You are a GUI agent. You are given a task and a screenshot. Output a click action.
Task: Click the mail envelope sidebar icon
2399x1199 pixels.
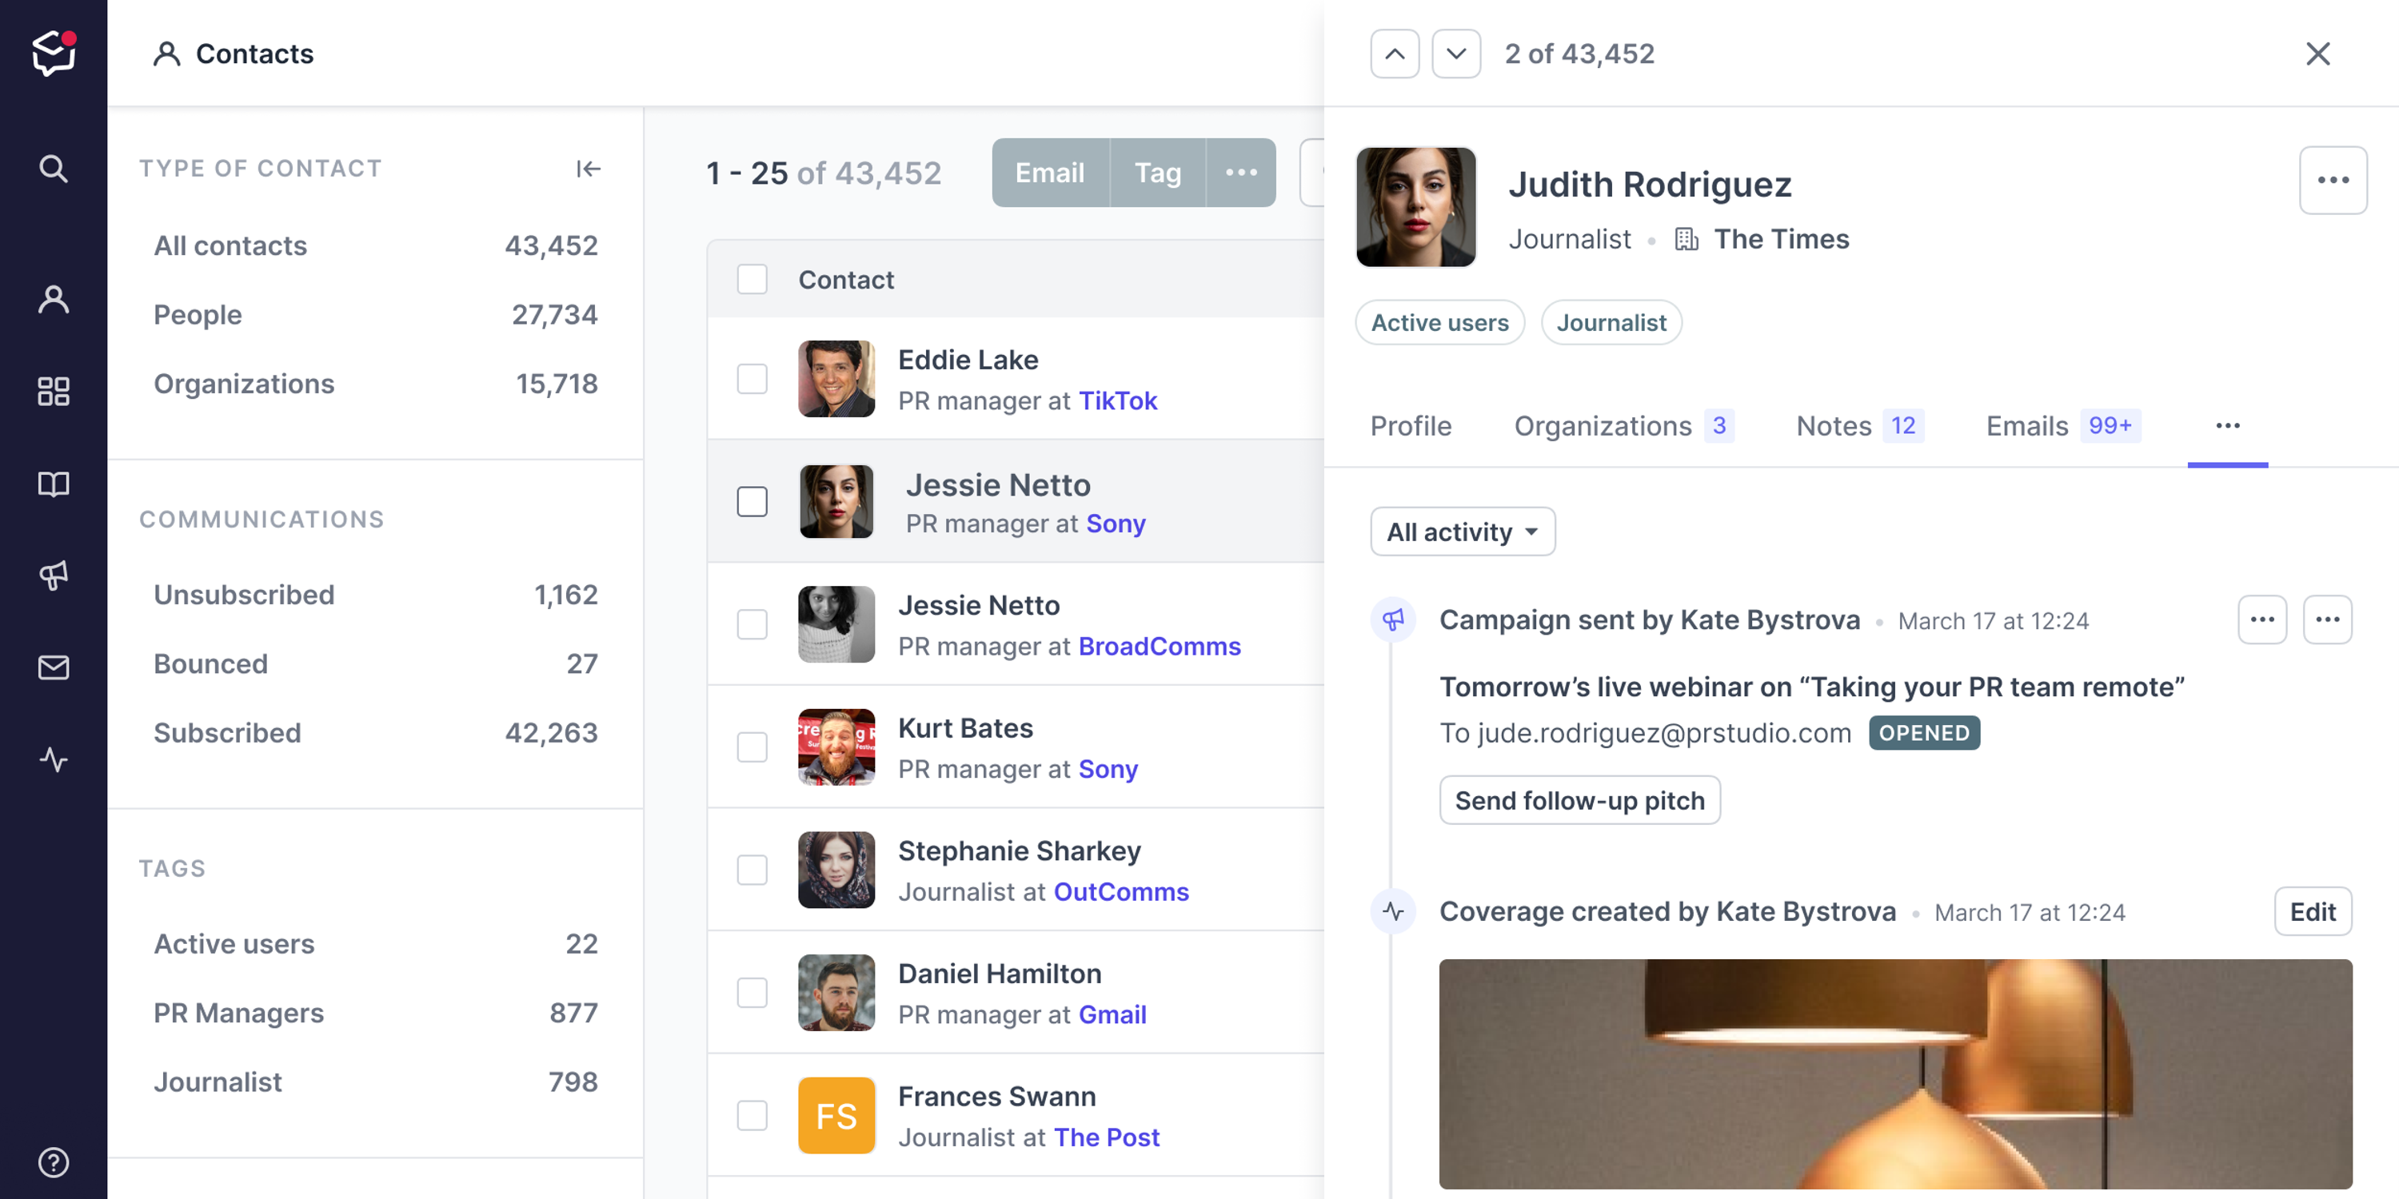click(x=53, y=667)
